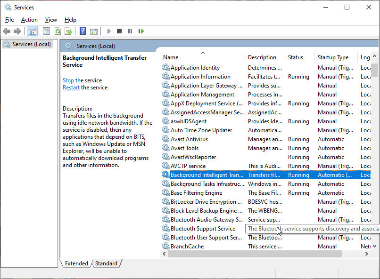Open the Properties toolbar icon
Screen dimensions: 380x279
pos(46,31)
